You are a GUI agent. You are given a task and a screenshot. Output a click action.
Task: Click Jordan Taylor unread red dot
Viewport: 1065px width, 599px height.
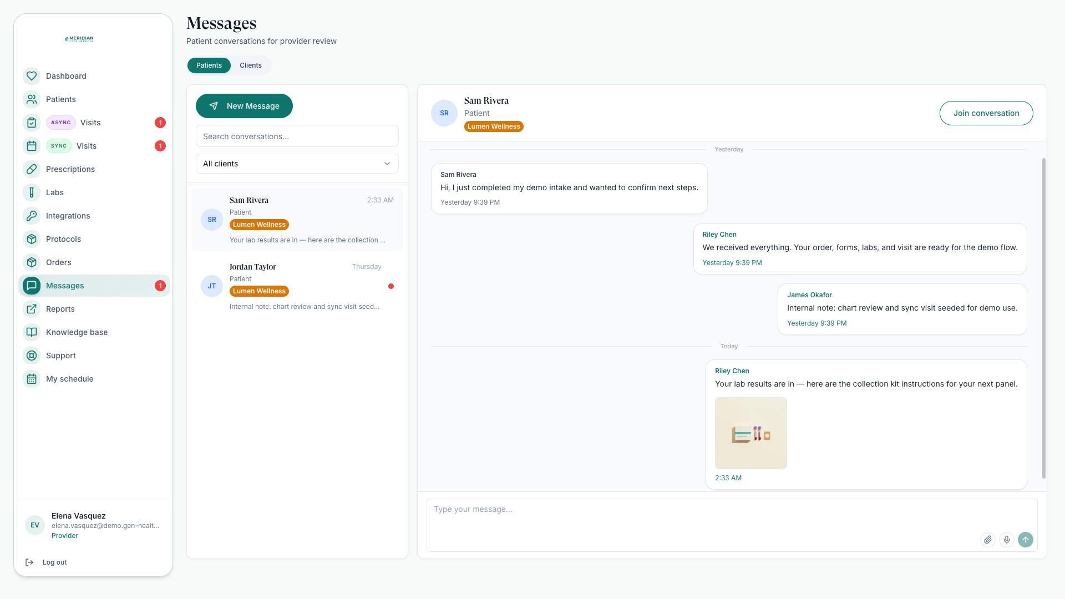[391, 286]
